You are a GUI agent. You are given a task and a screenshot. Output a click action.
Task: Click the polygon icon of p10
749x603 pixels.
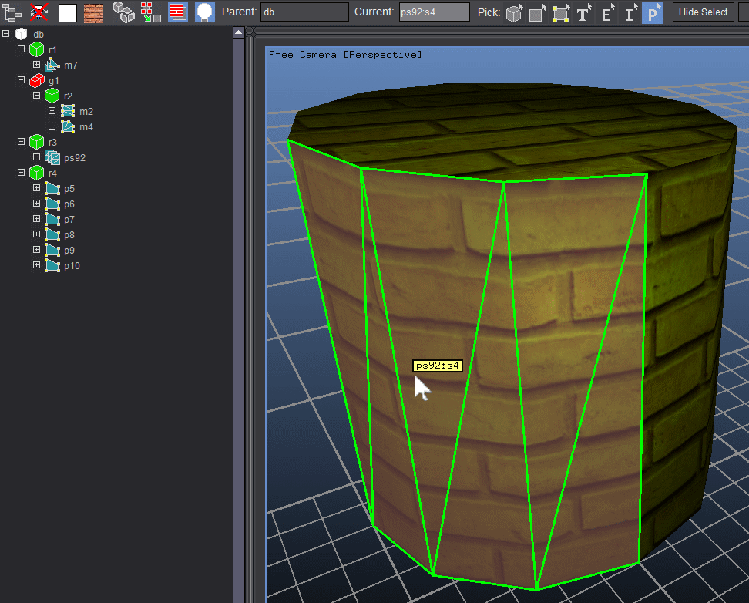tap(52, 265)
